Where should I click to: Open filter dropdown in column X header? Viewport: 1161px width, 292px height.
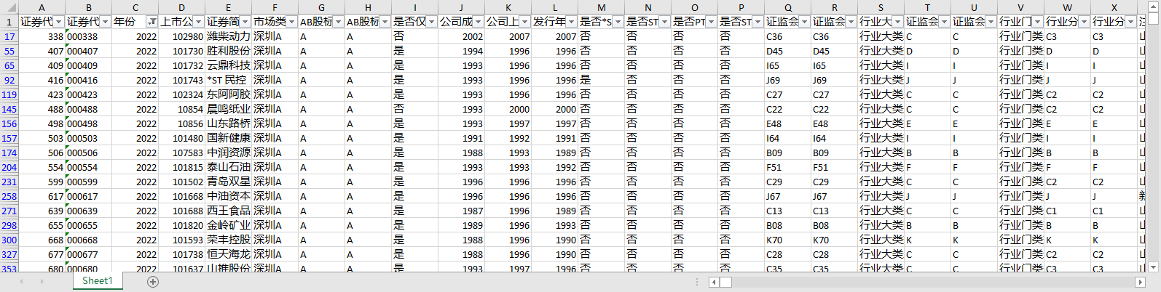(1130, 22)
